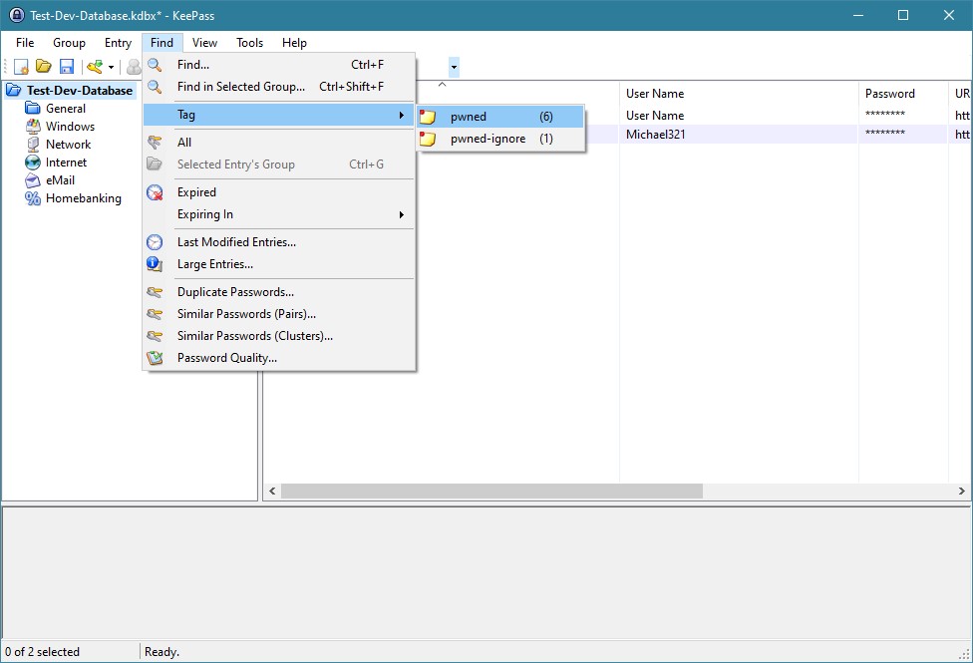
Task: Click the Similar Passwords (Pairs) keys icon
Action: (x=155, y=314)
